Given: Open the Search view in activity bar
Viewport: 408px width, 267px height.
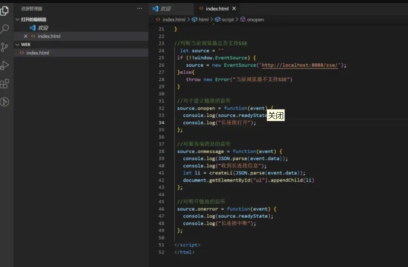Looking at the screenshot, I should [x=5, y=29].
